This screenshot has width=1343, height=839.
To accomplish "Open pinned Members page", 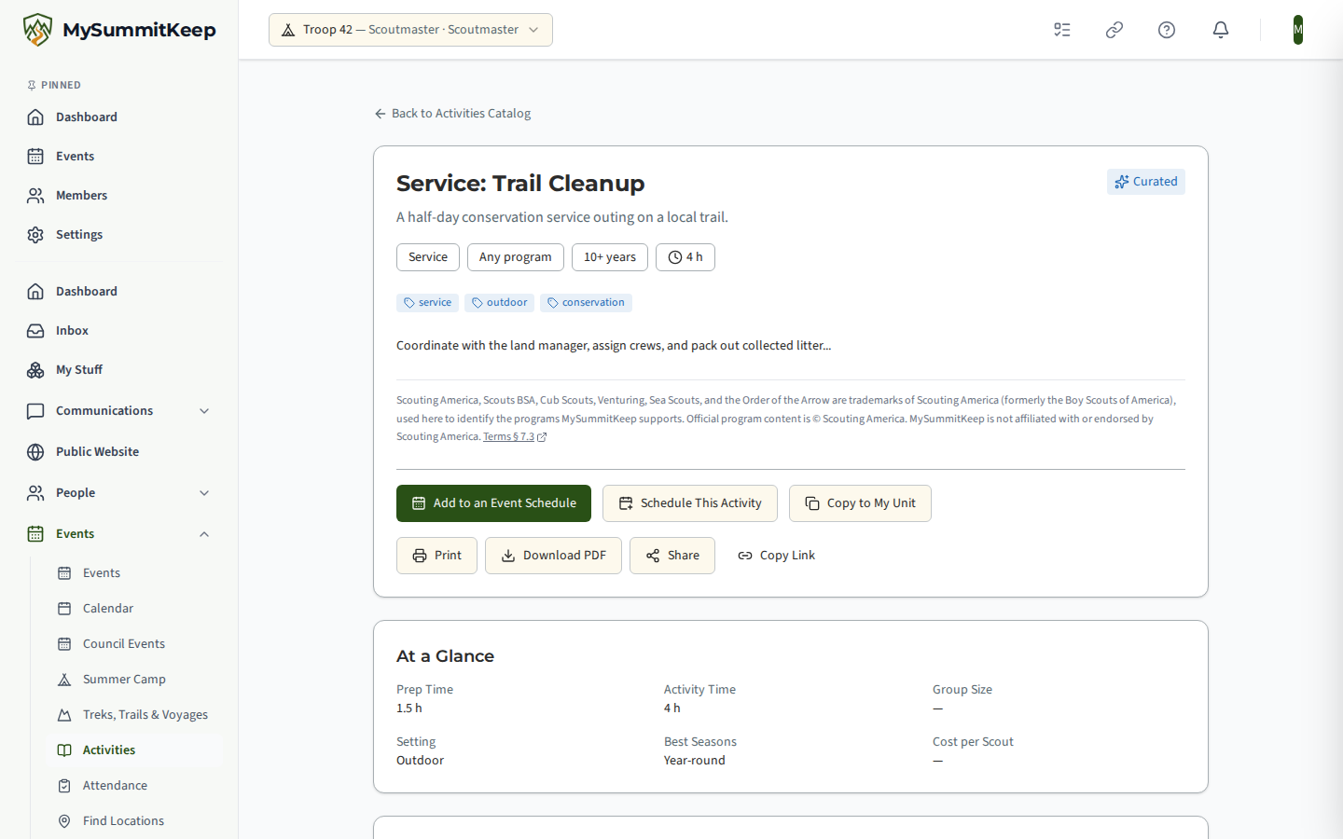I will pyautogui.click(x=119, y=196).
